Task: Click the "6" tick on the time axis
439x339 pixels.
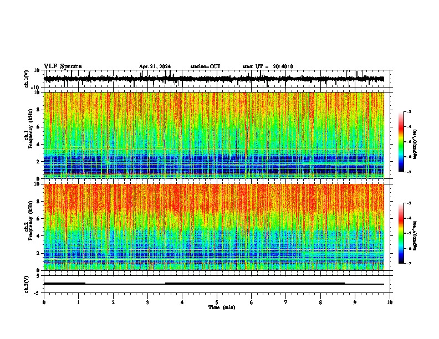Action: pos(252,302)
